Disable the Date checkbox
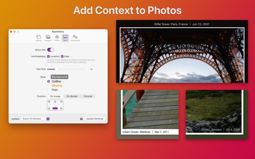The image size is (255, 159). tap(62, 56)
